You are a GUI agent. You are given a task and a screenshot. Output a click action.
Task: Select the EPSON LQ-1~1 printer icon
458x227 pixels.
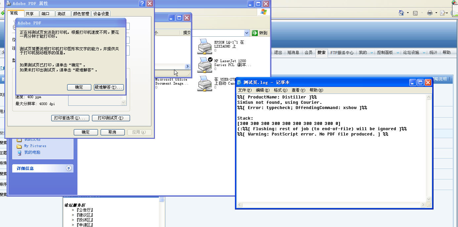pos(205,46)
